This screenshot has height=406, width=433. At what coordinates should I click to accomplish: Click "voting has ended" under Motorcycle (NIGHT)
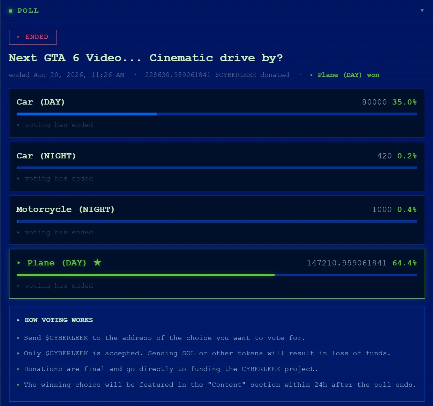point(59,232)
